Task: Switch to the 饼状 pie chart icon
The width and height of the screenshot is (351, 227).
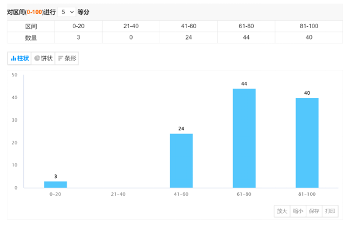Action: coord(37,58)
